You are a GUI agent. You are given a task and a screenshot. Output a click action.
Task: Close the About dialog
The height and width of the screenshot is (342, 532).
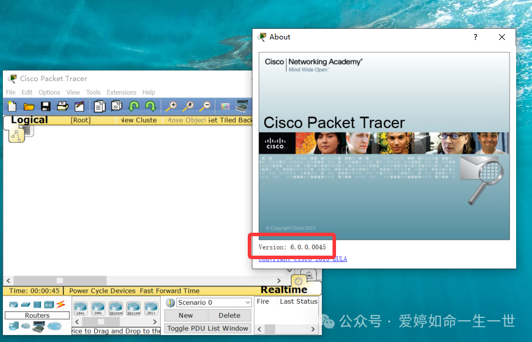pyautogui.click(x=502, y=37)
